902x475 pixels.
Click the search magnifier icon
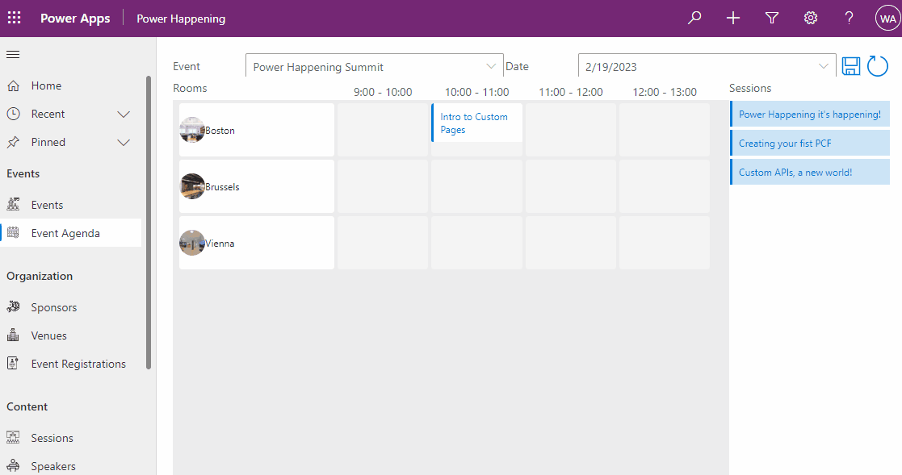[694, 18]
